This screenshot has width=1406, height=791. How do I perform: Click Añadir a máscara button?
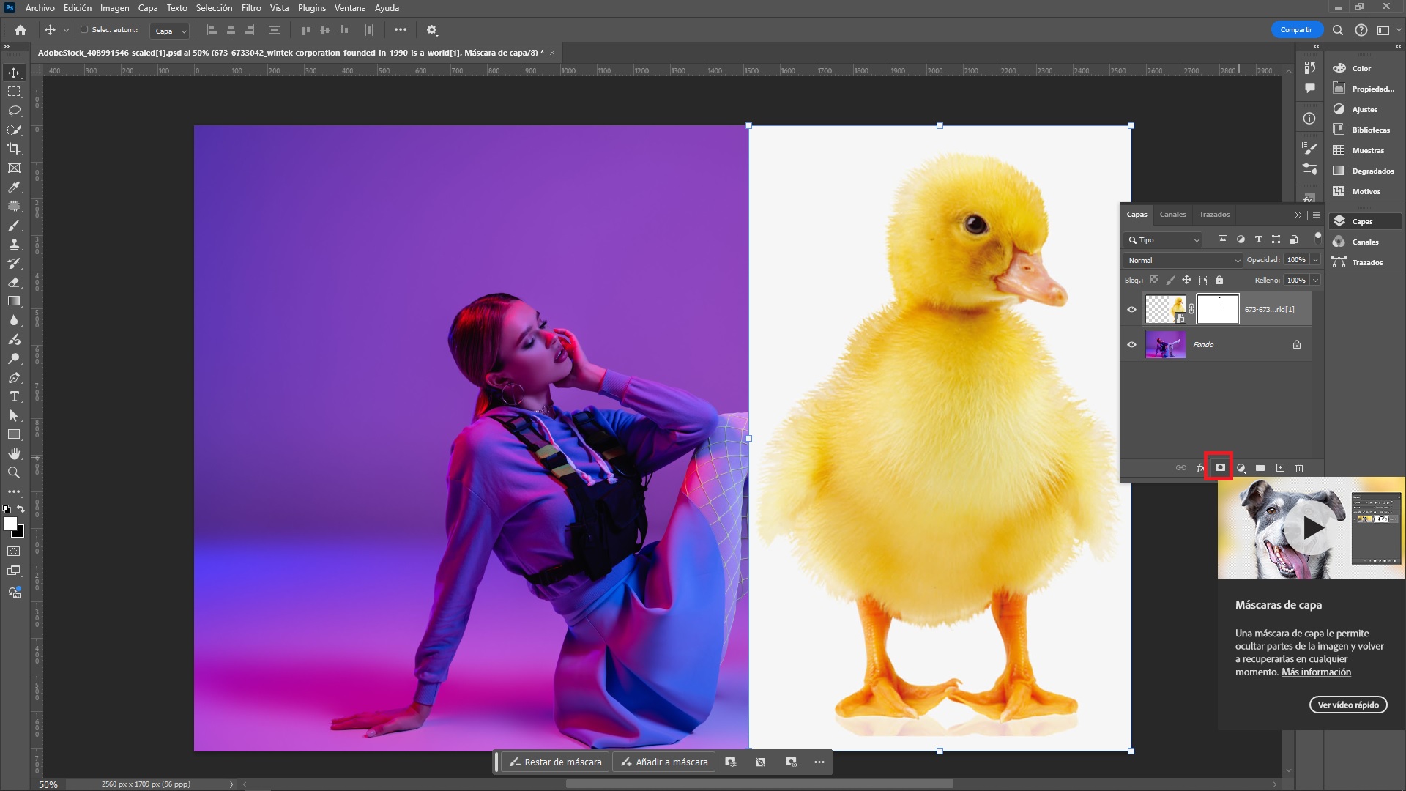click(x=664, y=762)
